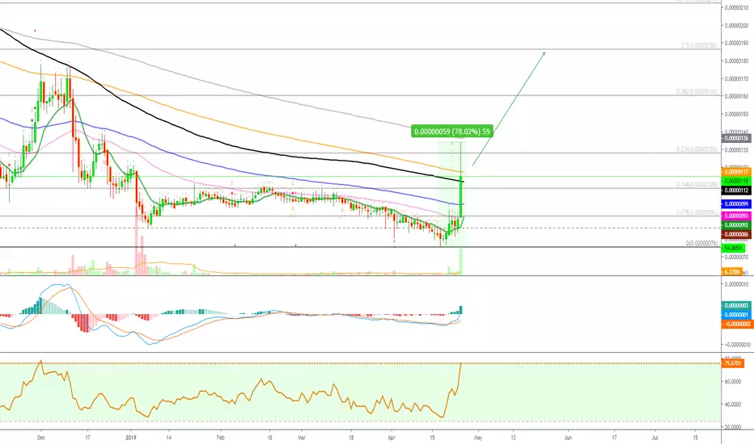Click the 0.236(0.00000128) Fibonacci level label
The width and height of the screenshot is (754, 444).
coord(697,150)
